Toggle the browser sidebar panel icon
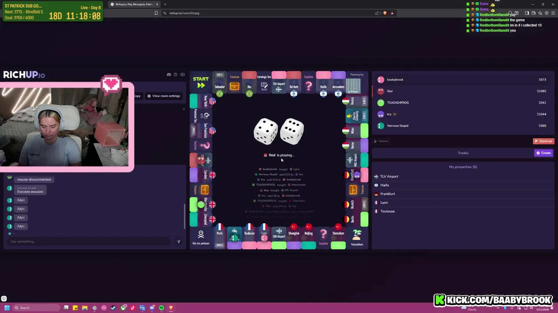The width and height of the screenshot is (558, 313). (527, 13)
